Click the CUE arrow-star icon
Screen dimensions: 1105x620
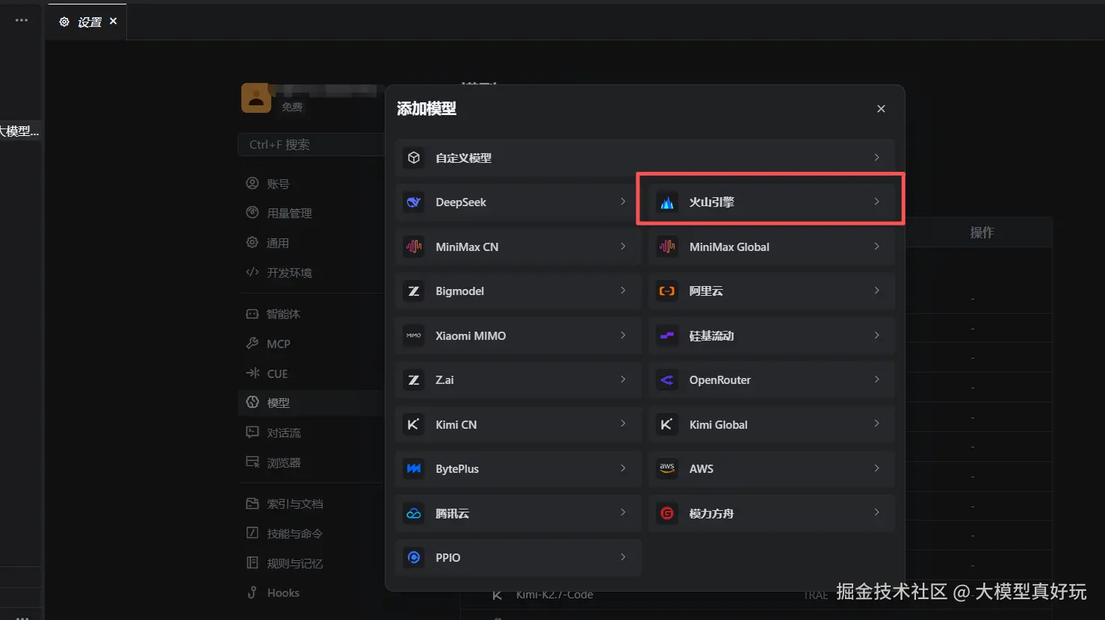pos(253,373)
